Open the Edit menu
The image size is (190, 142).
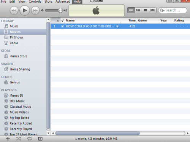tap(12, 2)
